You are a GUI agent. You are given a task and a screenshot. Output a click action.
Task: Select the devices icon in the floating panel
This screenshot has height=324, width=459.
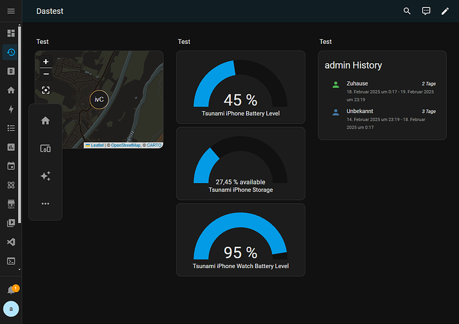point(45,149)
